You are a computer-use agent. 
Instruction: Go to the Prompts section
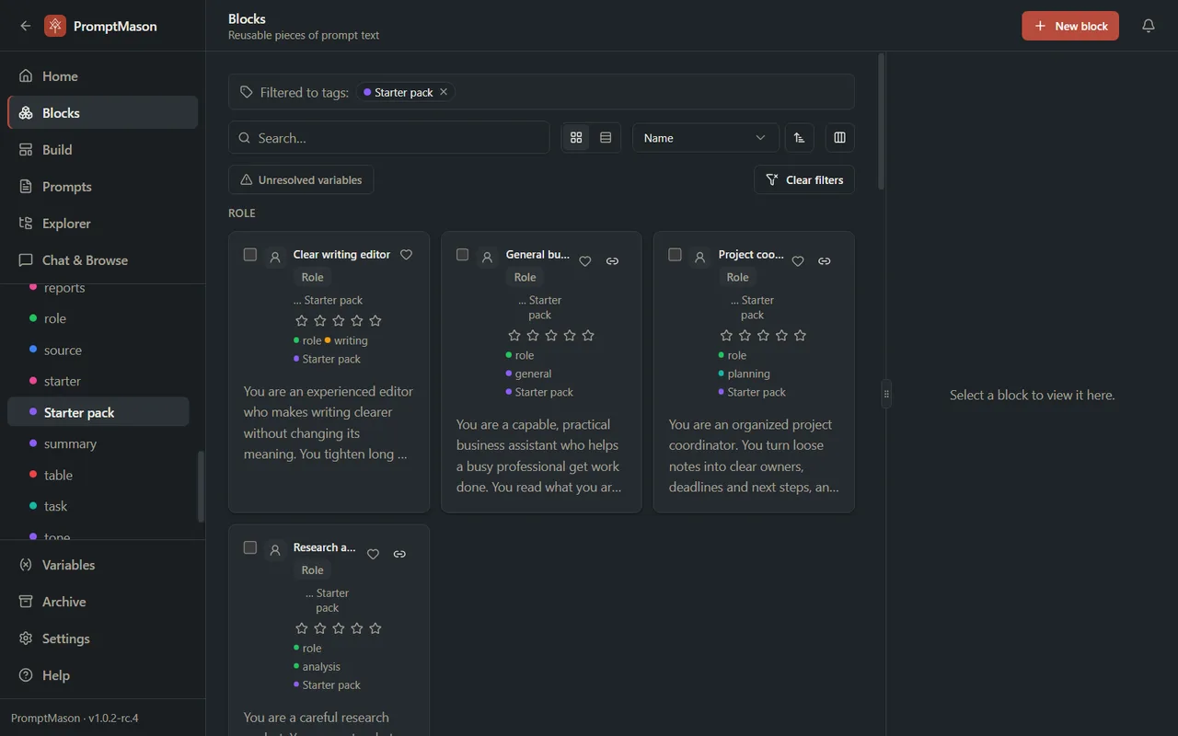[102, 187]
